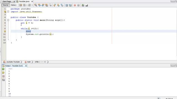Click the 'package youtube;' code line
Image resolution: width=177 pixels, height=99 pixels.
(x=21, y=9)
